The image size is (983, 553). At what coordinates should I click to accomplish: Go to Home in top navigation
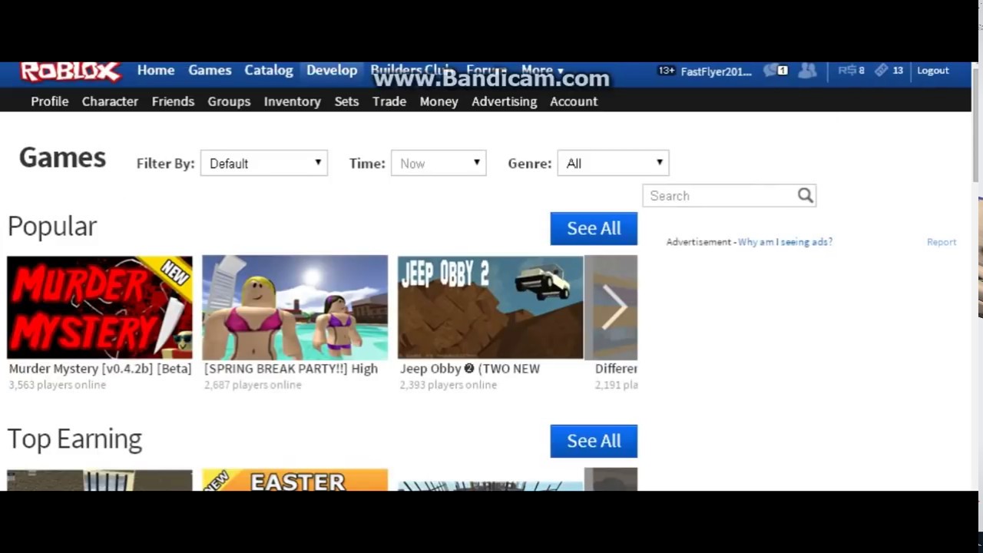156,70
